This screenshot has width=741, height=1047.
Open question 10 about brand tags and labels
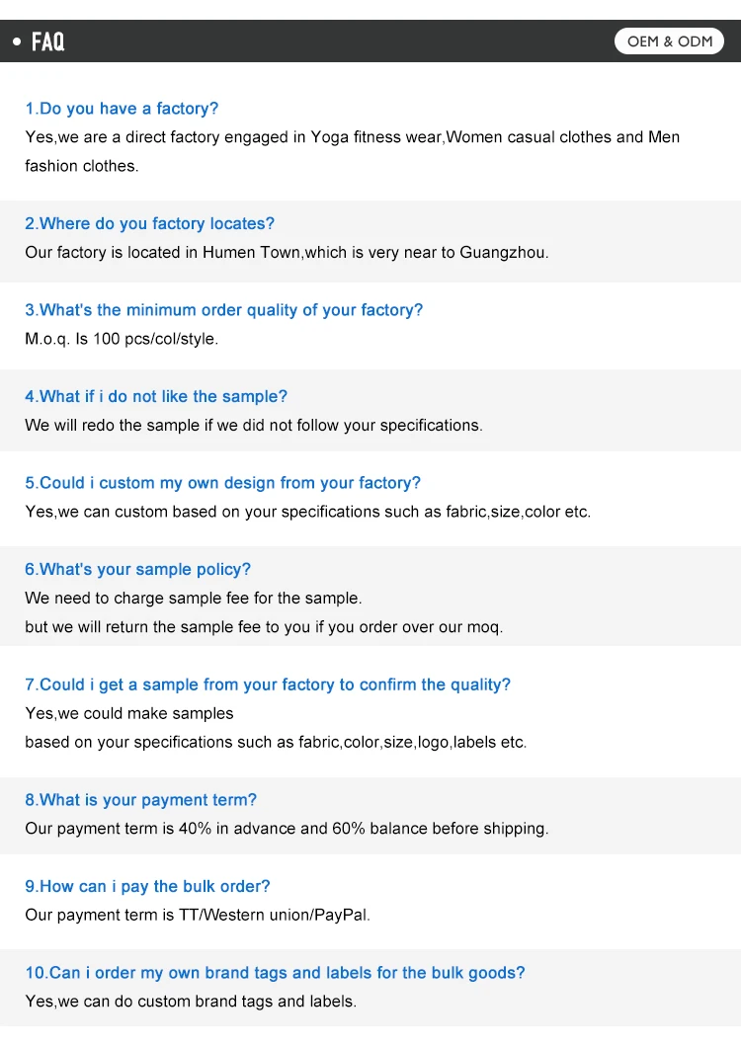click(275, 974)
